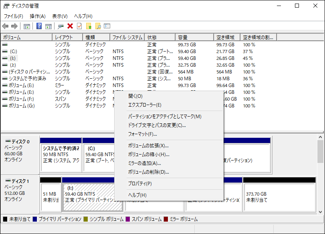
Task: Sort by the 種類 column header
Action: pos(97,38)
